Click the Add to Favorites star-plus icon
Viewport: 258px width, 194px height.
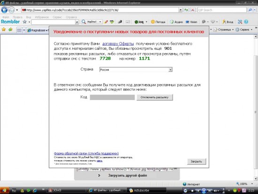tap(10, 30)
